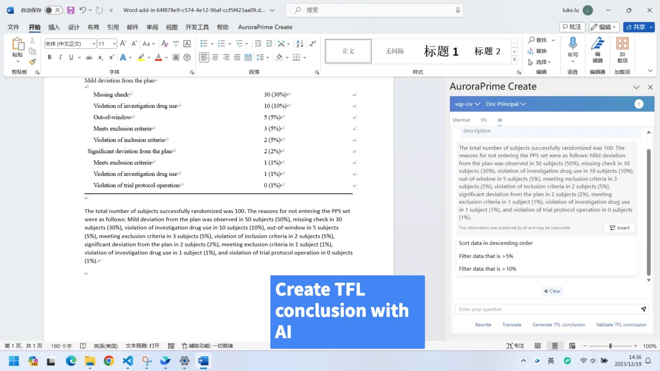Toggle character shading
This screenshot has height=371, width=660.
(x=176, y=57)
